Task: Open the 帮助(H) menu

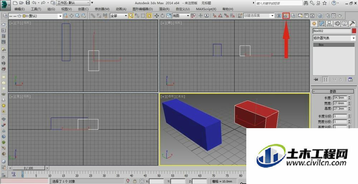Action: pos(228,9)
